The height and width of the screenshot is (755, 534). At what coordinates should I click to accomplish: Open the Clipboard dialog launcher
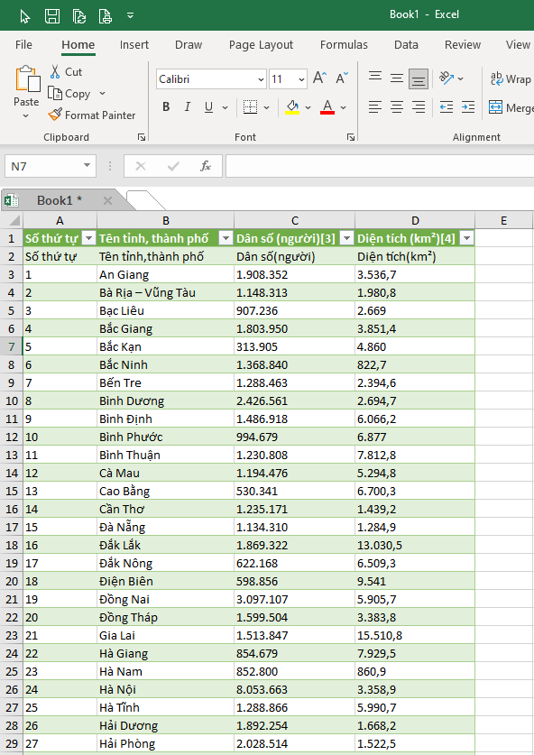pos(142,137)
